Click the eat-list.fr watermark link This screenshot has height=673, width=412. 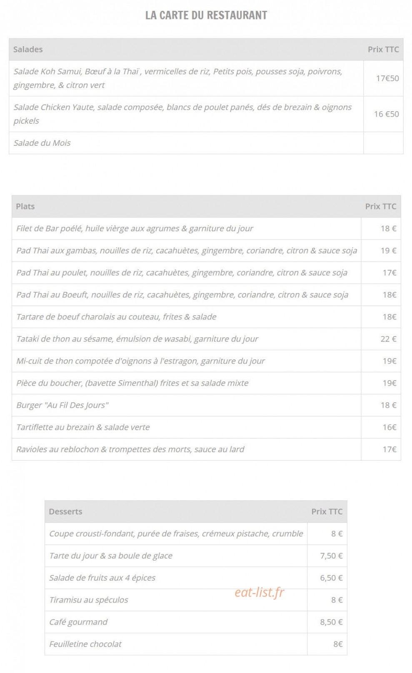(x=259, y=592)
